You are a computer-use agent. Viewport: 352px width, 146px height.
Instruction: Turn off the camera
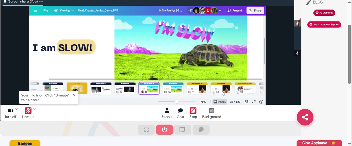10,113
